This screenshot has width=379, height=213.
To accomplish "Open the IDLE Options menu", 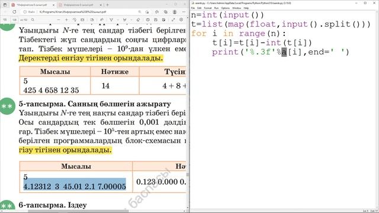I will pyautogui.click(x=225, y=8).
